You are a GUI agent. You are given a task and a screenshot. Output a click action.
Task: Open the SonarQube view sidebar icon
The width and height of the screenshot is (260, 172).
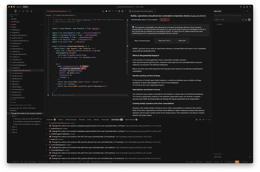click(x=31, y=11)
